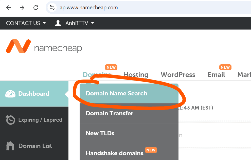Click the clock icon beside Expiring / Expired
Viewport: 251px width, 160px height.
10,120
